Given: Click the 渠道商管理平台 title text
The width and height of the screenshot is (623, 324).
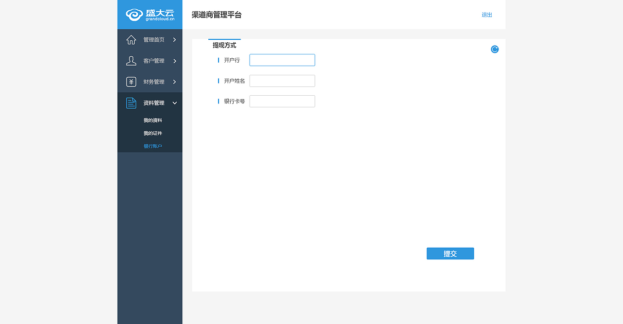Looking at the screenshot, I should 217,15.
